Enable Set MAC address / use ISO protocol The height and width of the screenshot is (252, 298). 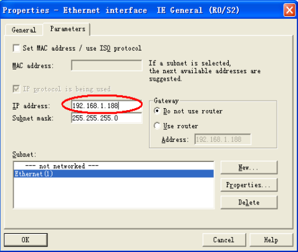tap(16, 48)
